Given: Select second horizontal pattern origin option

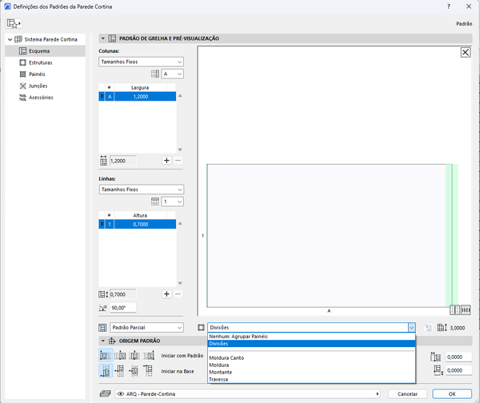Looking at the screenshot, I should tap(120, 356).
